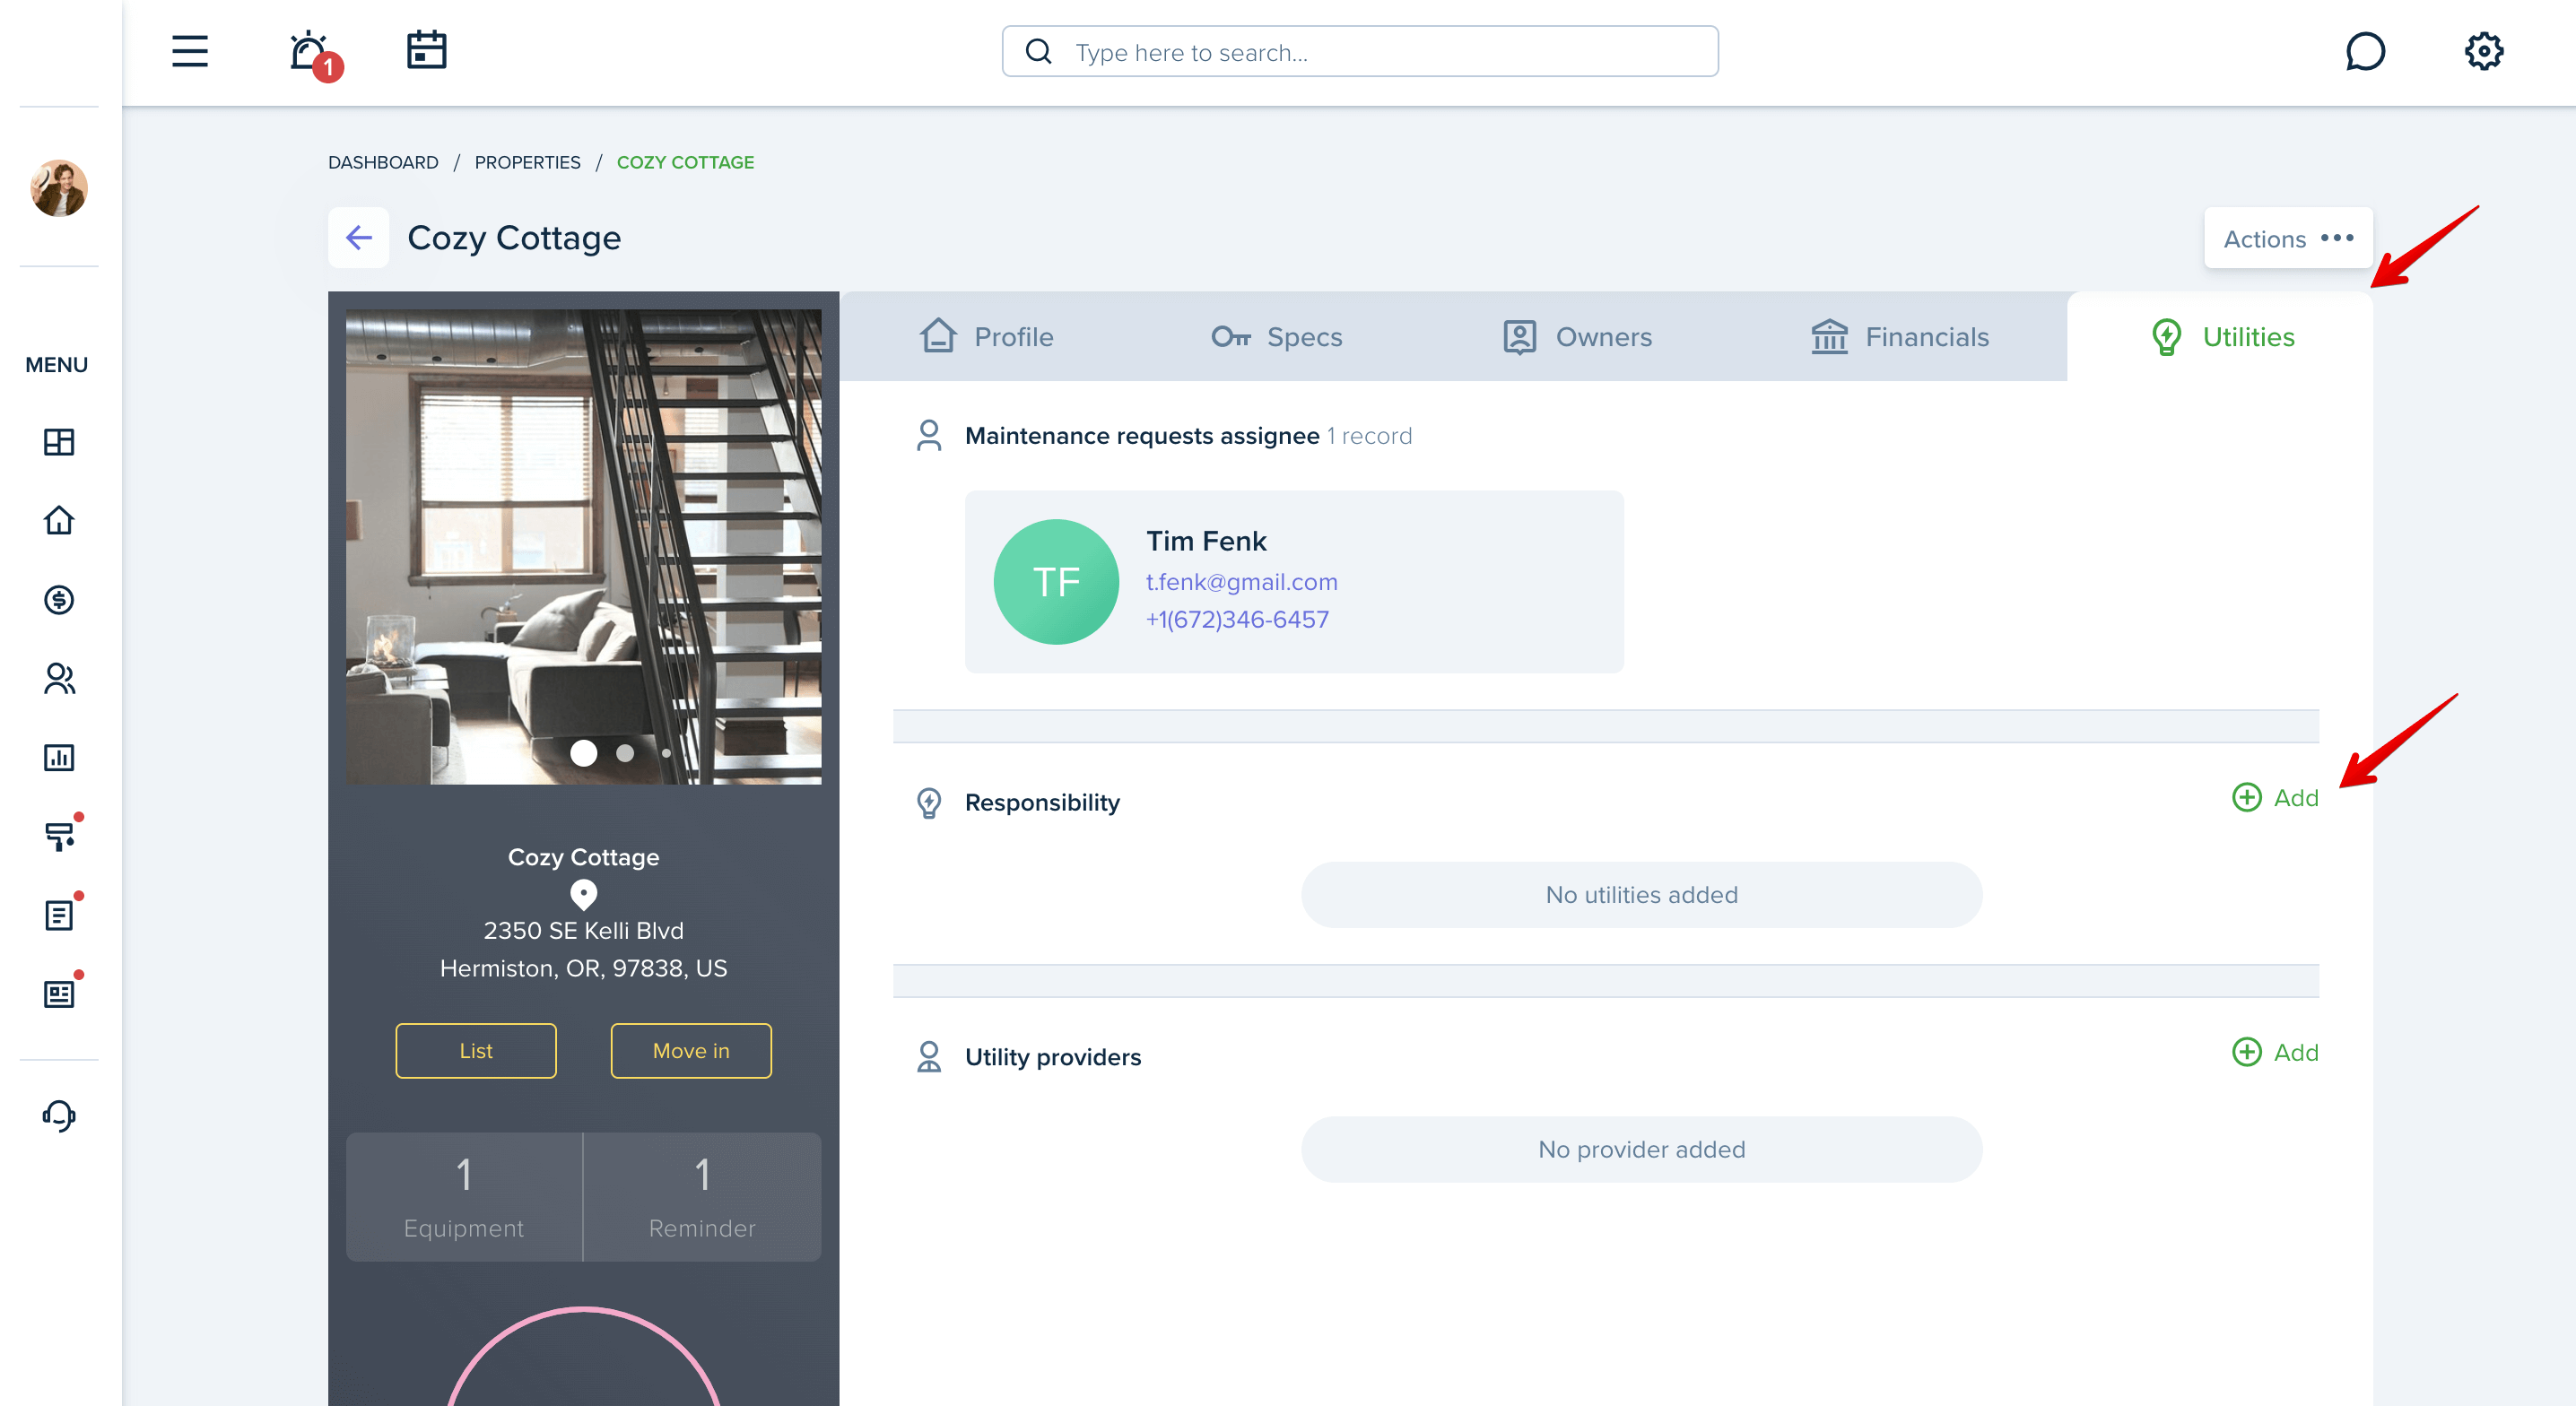Switch to the Financials tab

pos(1900,336)
